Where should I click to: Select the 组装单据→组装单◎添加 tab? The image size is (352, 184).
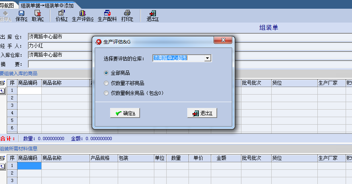tap(47, 5)
